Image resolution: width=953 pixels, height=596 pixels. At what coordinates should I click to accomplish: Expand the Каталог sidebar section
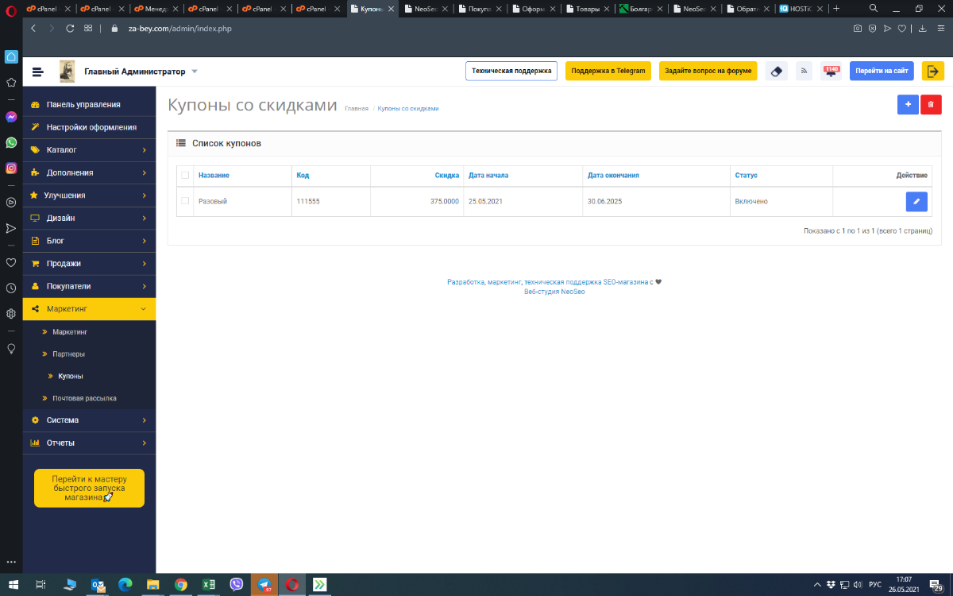89,149
